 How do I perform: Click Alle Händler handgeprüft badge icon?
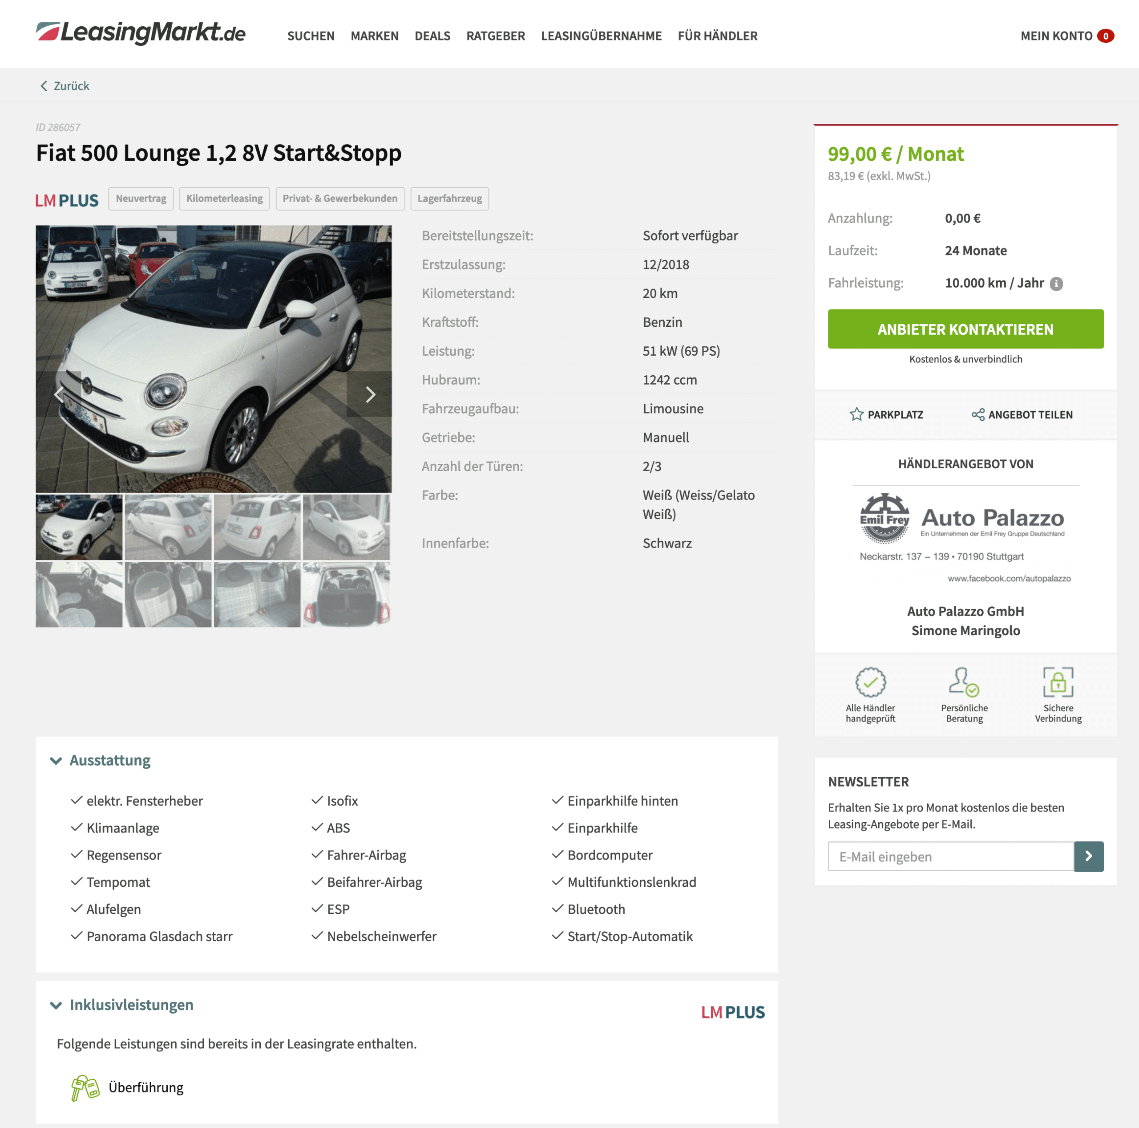click(870, 682)
